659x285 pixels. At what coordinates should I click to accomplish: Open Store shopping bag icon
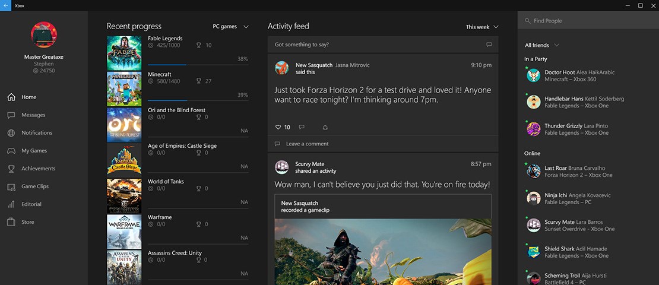11,222
